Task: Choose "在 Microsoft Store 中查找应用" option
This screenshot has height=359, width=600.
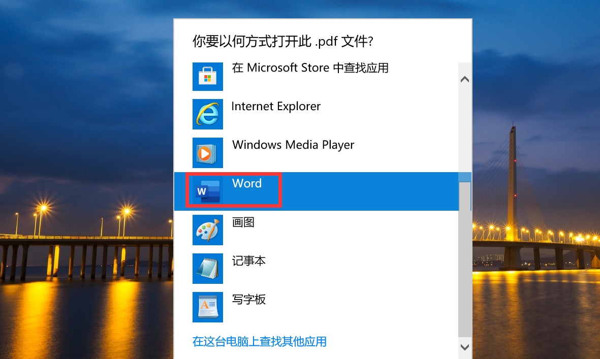Action: point(310,68)
